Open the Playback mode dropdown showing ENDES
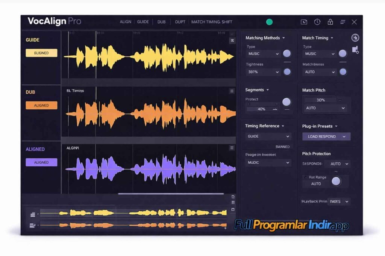385x256 pixels. tap(339, 201)
